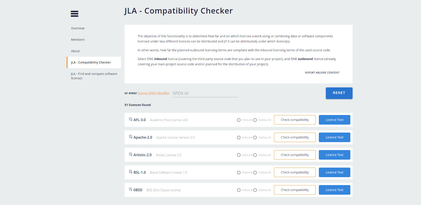Click the licence icon beside Apache-2.0
The width and height of the screenshot is (421, 205).
coord(130,137)
